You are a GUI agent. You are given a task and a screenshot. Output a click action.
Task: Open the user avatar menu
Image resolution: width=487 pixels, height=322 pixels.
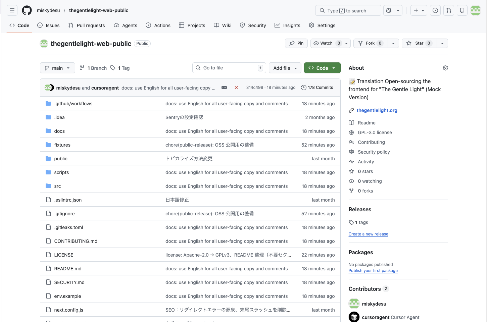tap(476, 10)
